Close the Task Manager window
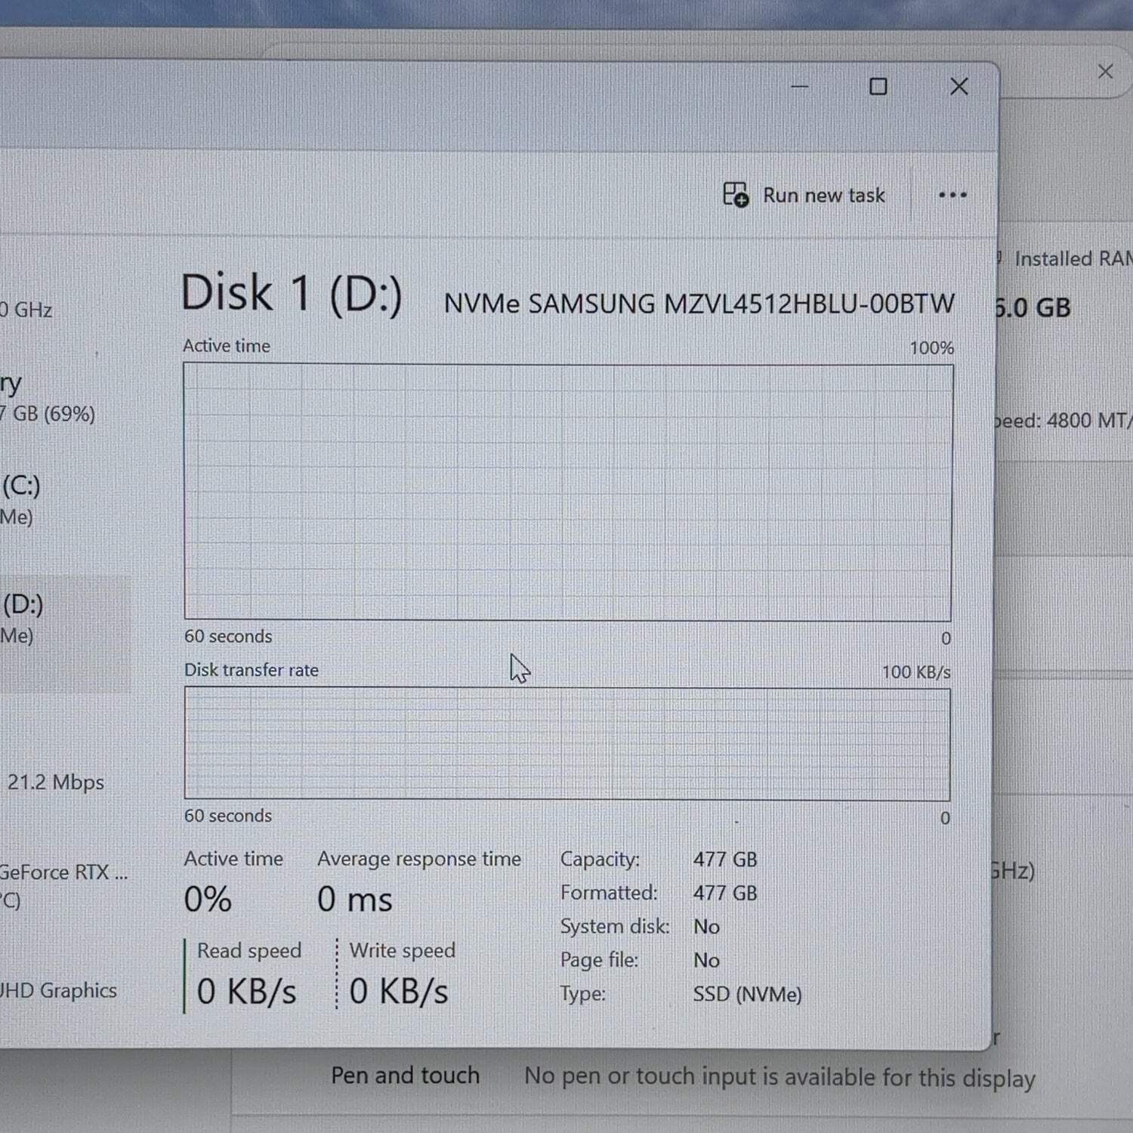The image size is (1133, 1133). (x=959, y=87)
